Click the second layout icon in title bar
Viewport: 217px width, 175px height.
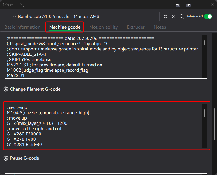click(x=188, y=5)
